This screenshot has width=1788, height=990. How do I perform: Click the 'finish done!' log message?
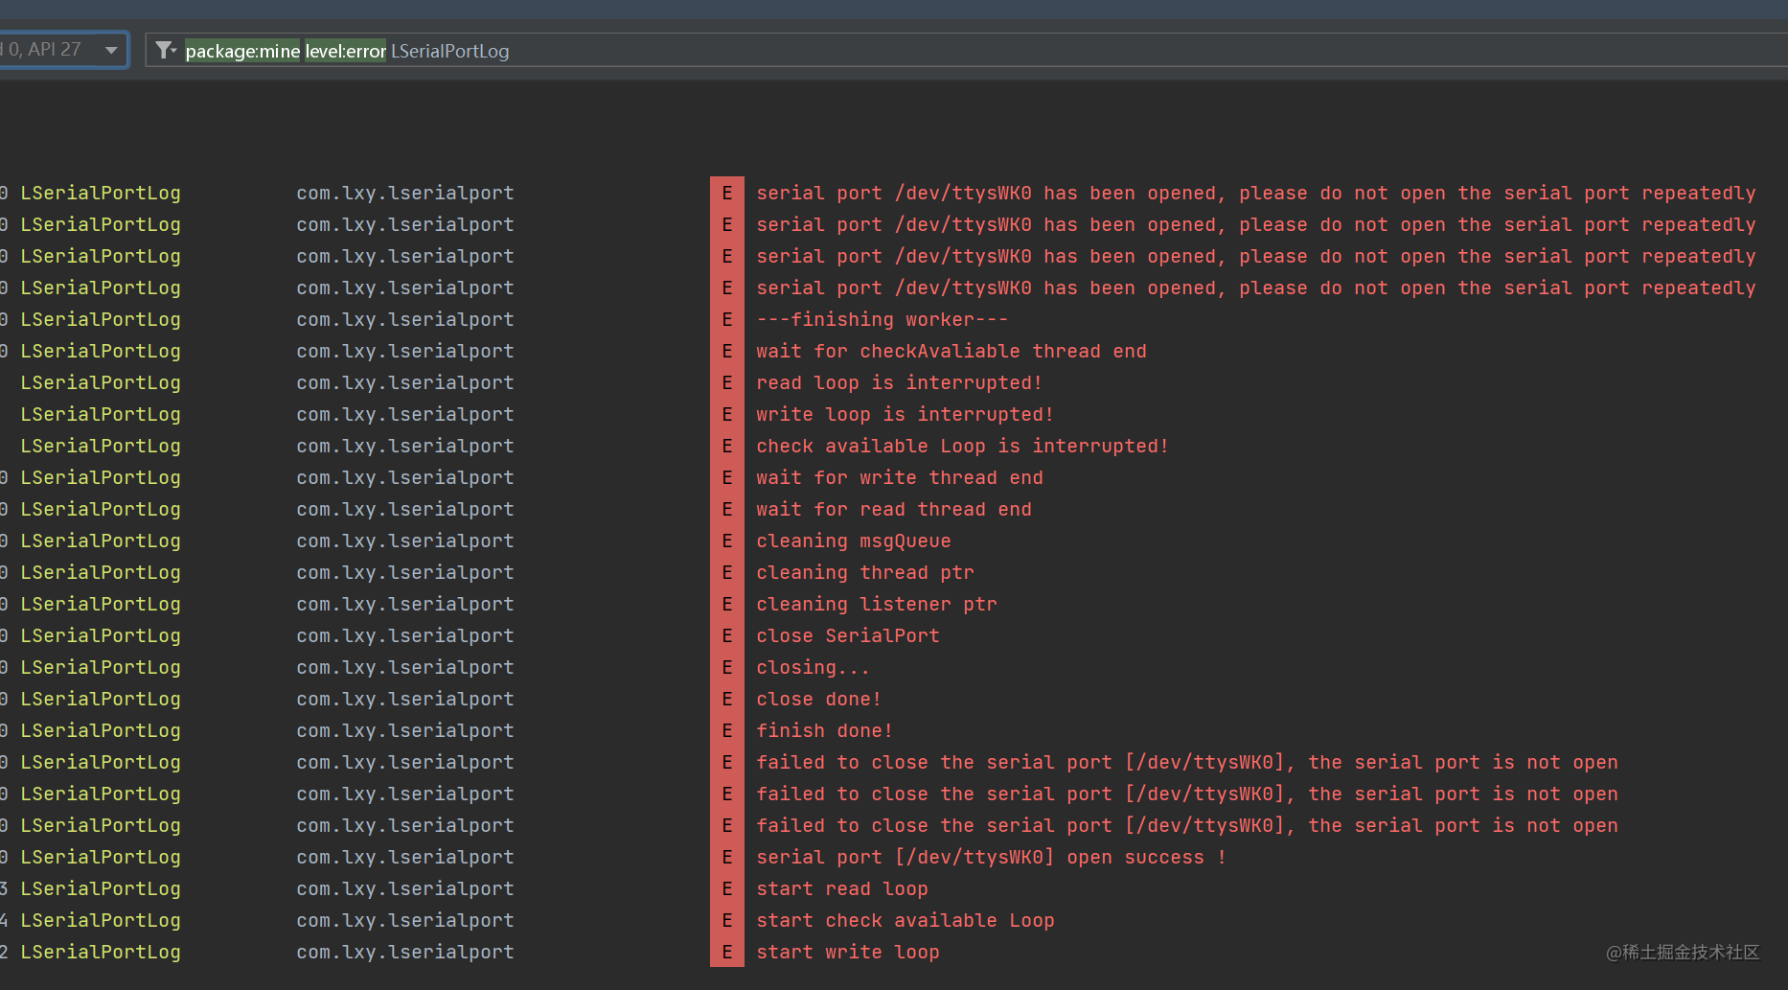[x=824, y=730]
